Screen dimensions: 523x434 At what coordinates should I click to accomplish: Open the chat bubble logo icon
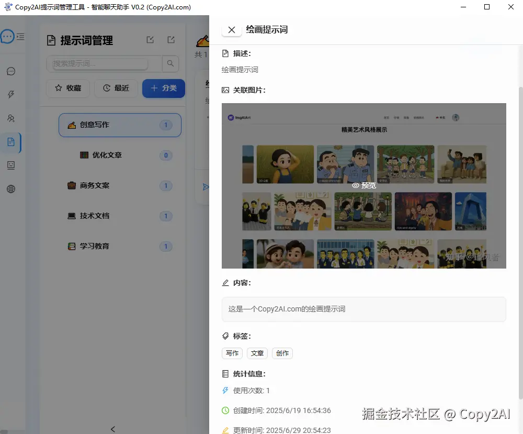(7, 37)
